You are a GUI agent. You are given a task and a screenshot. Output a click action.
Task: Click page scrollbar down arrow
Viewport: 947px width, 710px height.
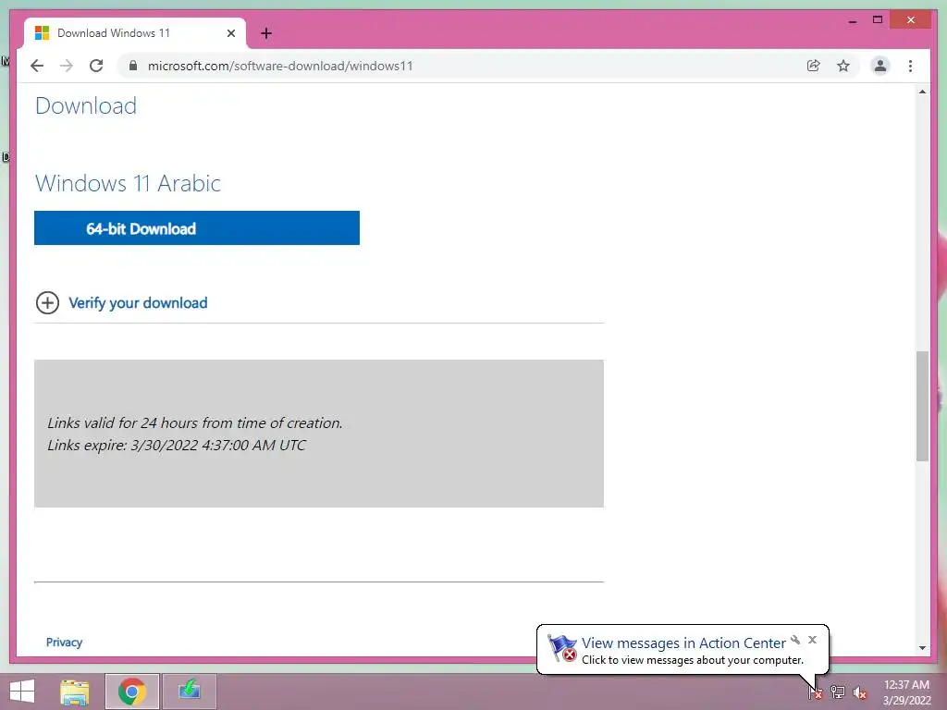click(922, 648)
